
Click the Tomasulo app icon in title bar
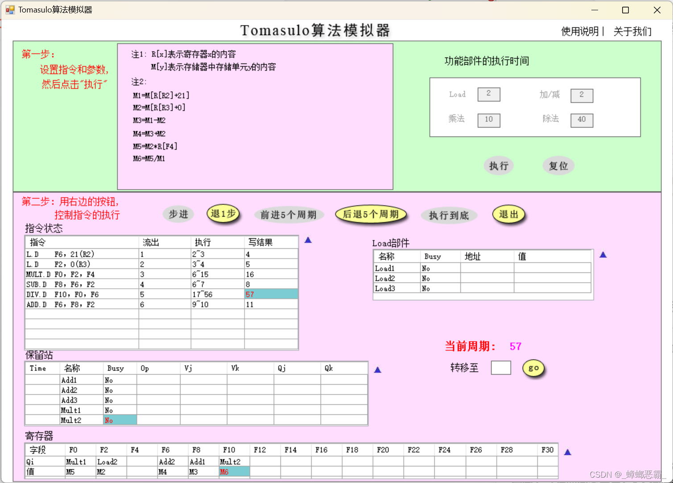10,9
